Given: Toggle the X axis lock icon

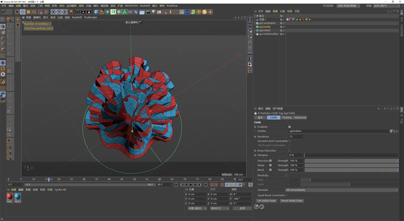Looking at the screenshot, I should click(x=53, y=12).
